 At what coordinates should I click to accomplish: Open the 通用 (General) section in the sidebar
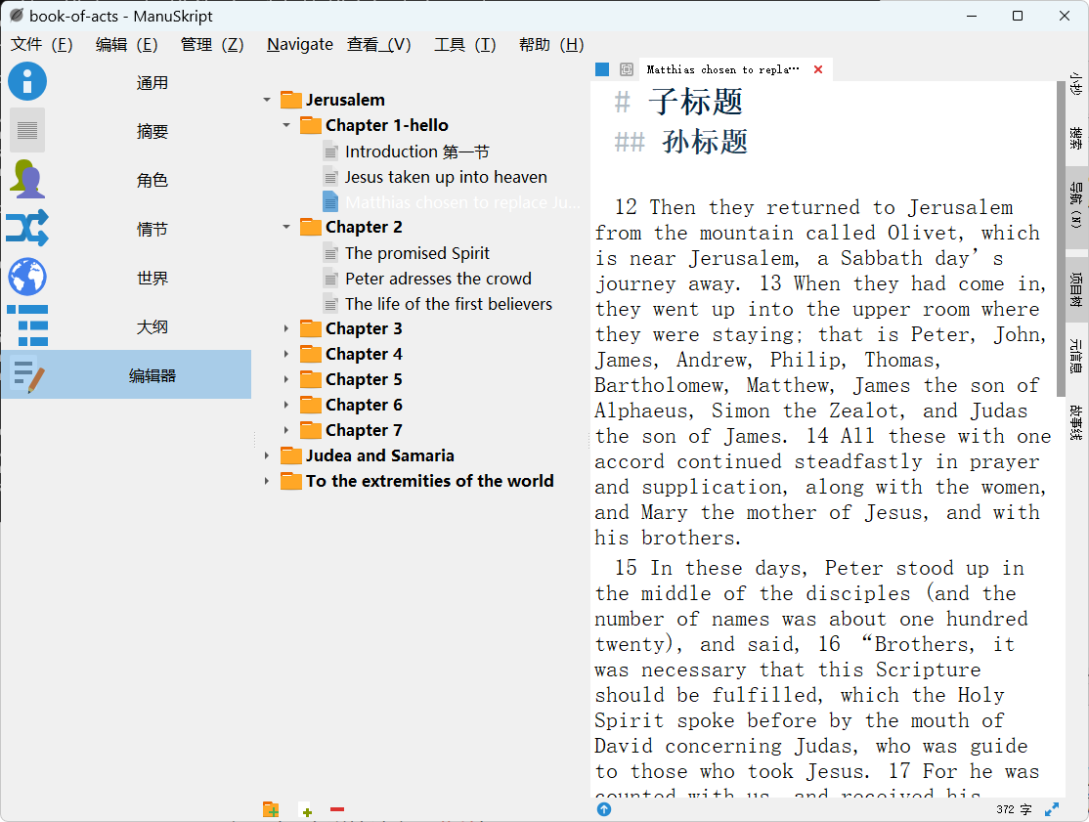click(126, 83)
